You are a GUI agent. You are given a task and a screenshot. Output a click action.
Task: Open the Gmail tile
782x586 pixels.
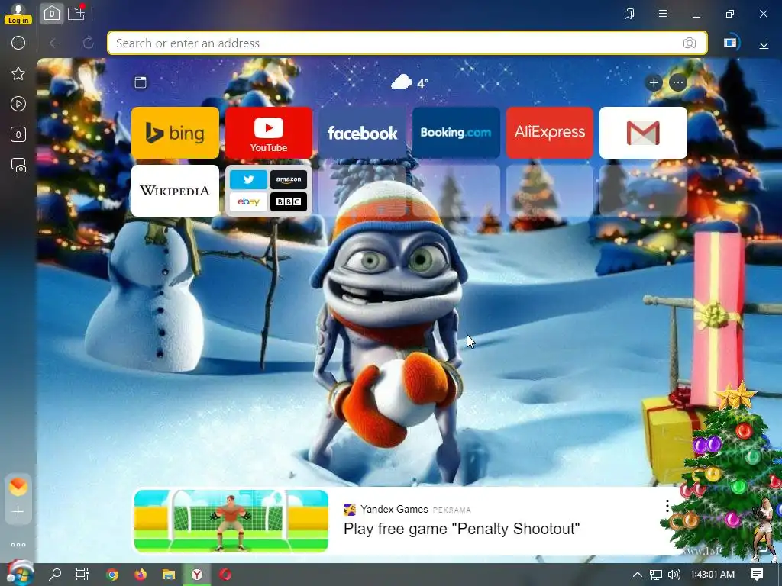click(643, 133)
